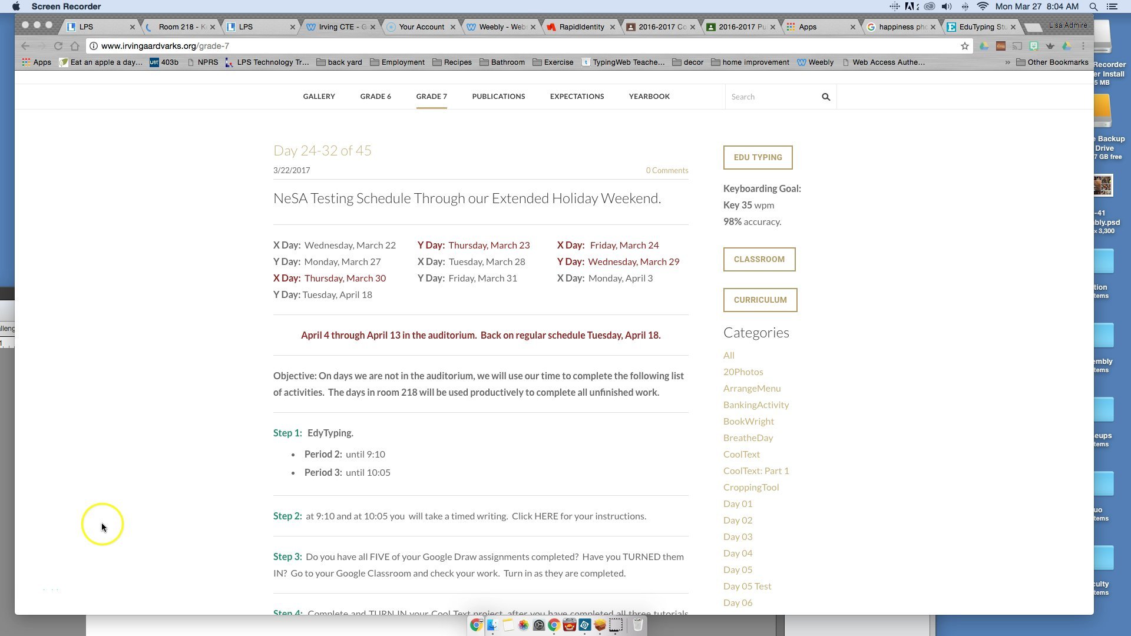
Task: Expand the bookmarks overflow chevron
Action: pos(1007,62)
